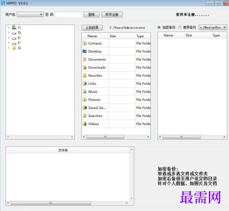This screenshot has width=229, height=211.
Task: Click Type header in right backup list
Action: tap(219, 35)
